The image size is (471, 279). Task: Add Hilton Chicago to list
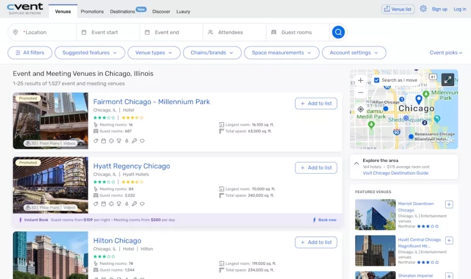pos(316,242)
